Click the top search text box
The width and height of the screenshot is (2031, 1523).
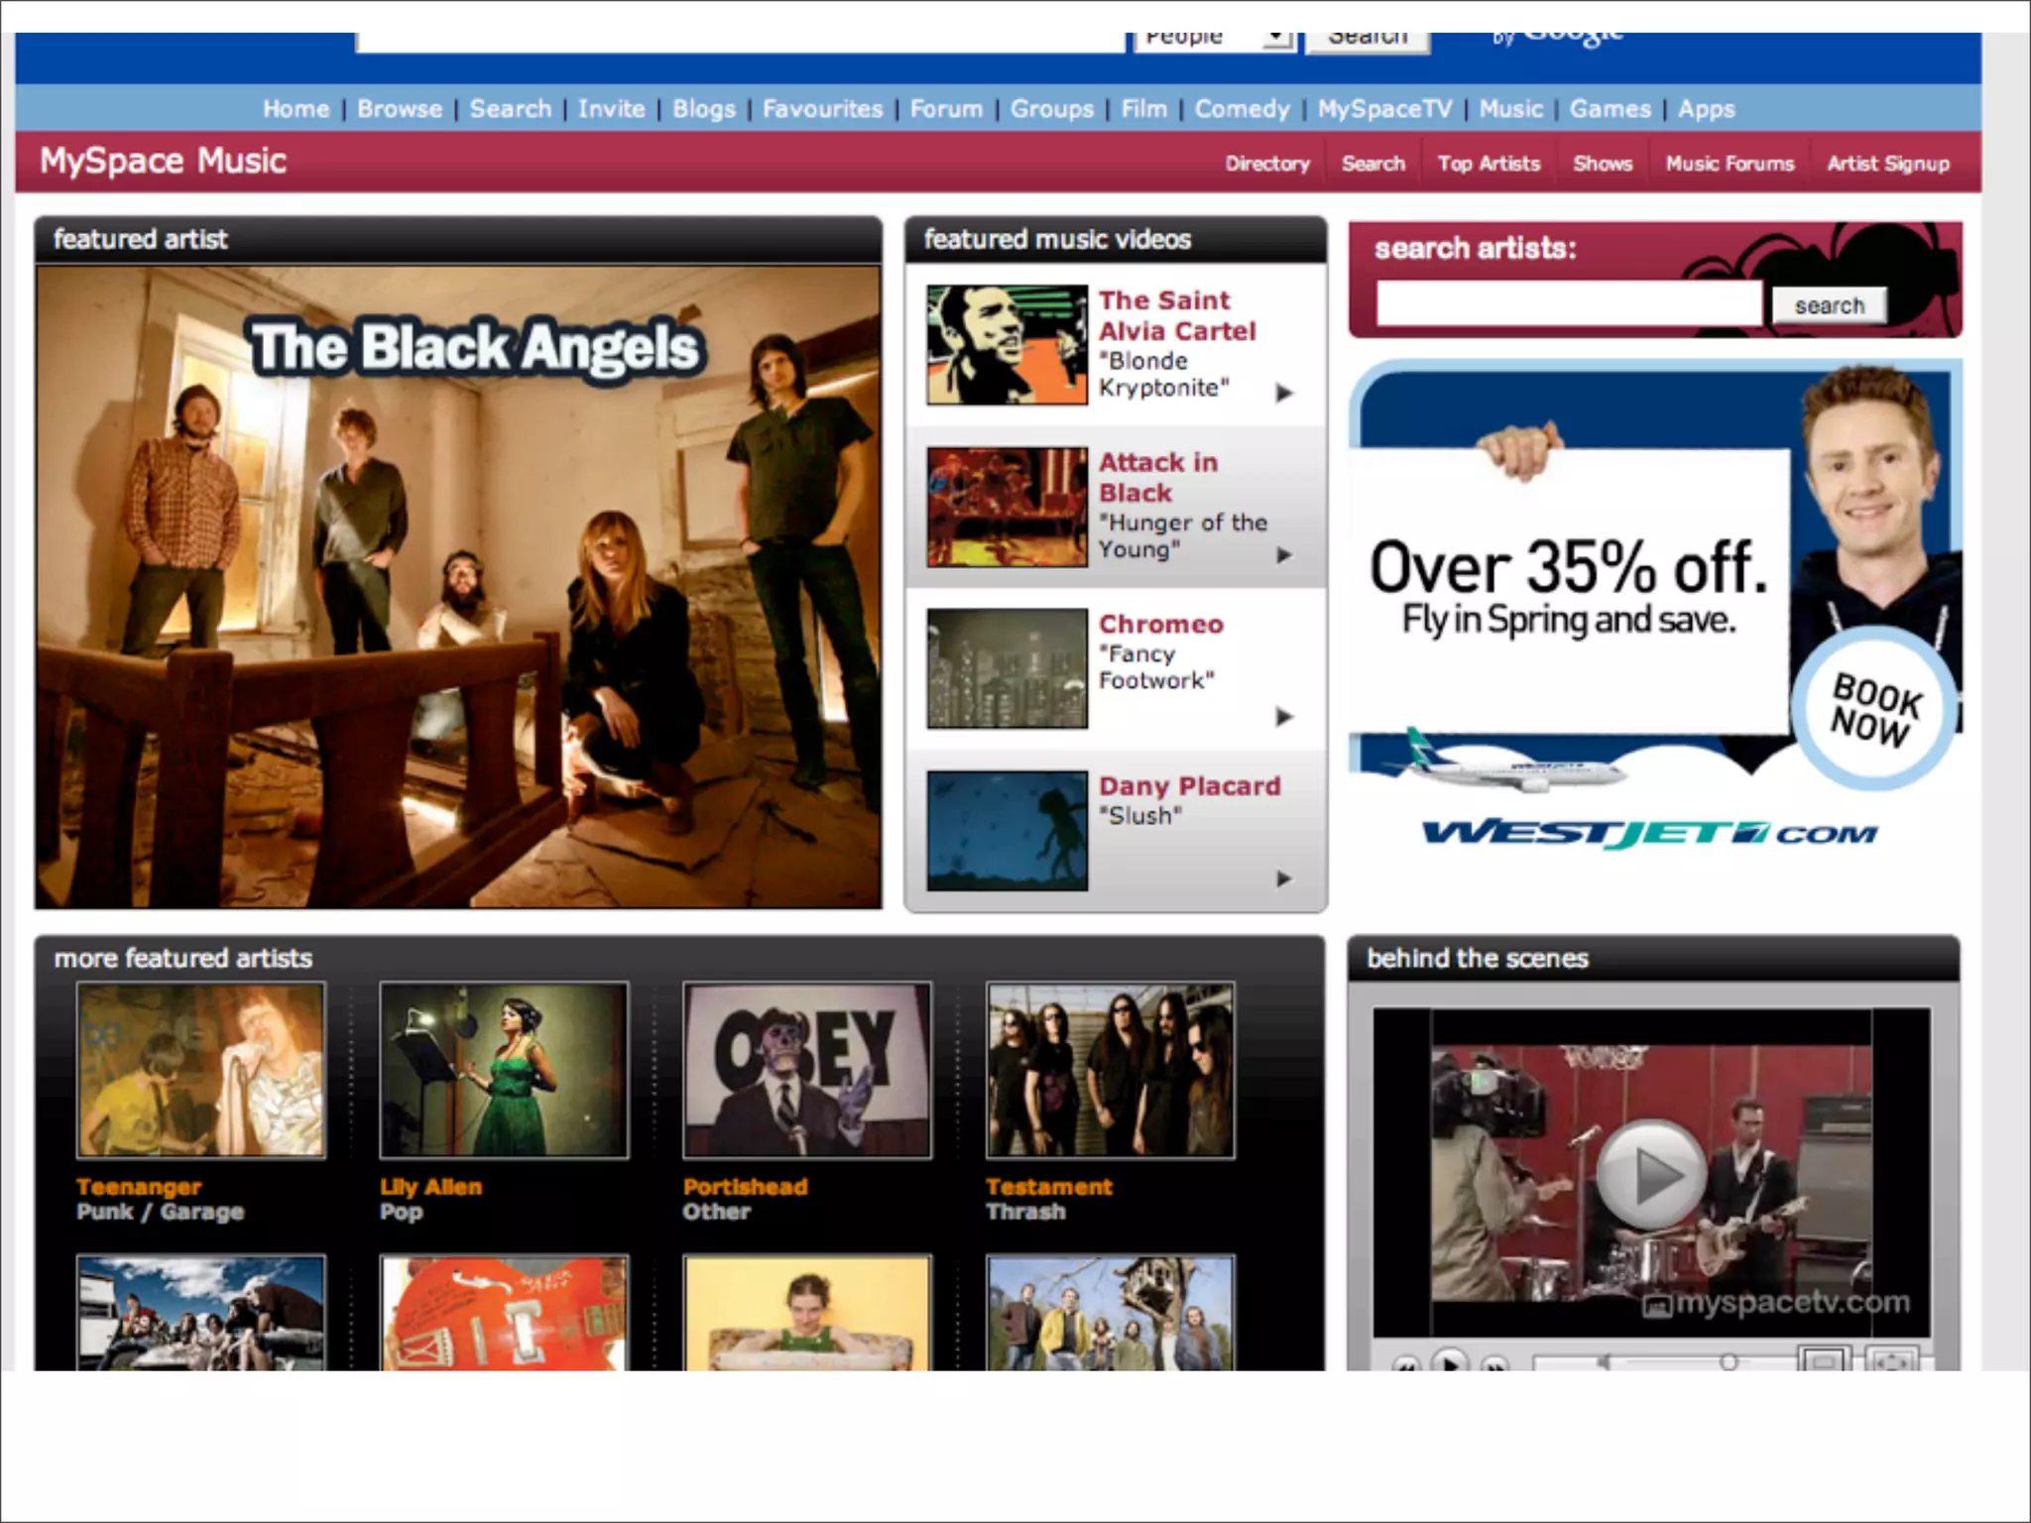[741, 42]
